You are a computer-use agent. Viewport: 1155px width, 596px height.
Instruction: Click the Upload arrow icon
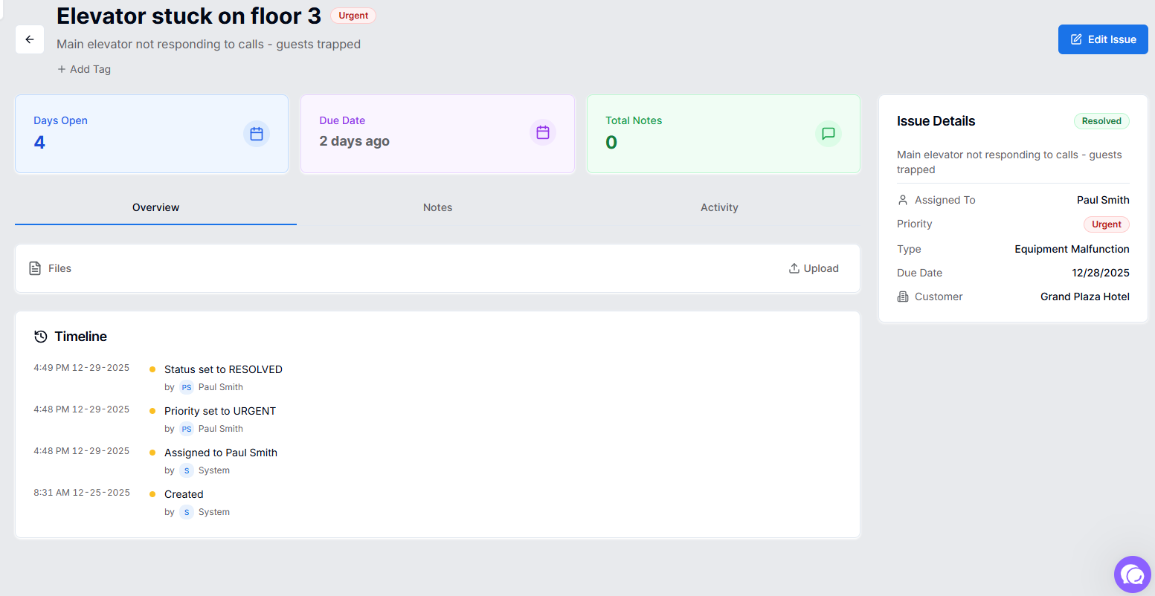click(794, 268)
